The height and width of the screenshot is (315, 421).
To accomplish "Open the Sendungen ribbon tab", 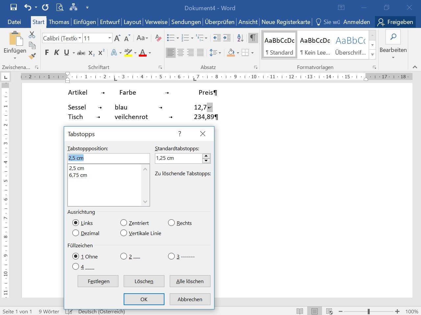I will click(186, 22).
